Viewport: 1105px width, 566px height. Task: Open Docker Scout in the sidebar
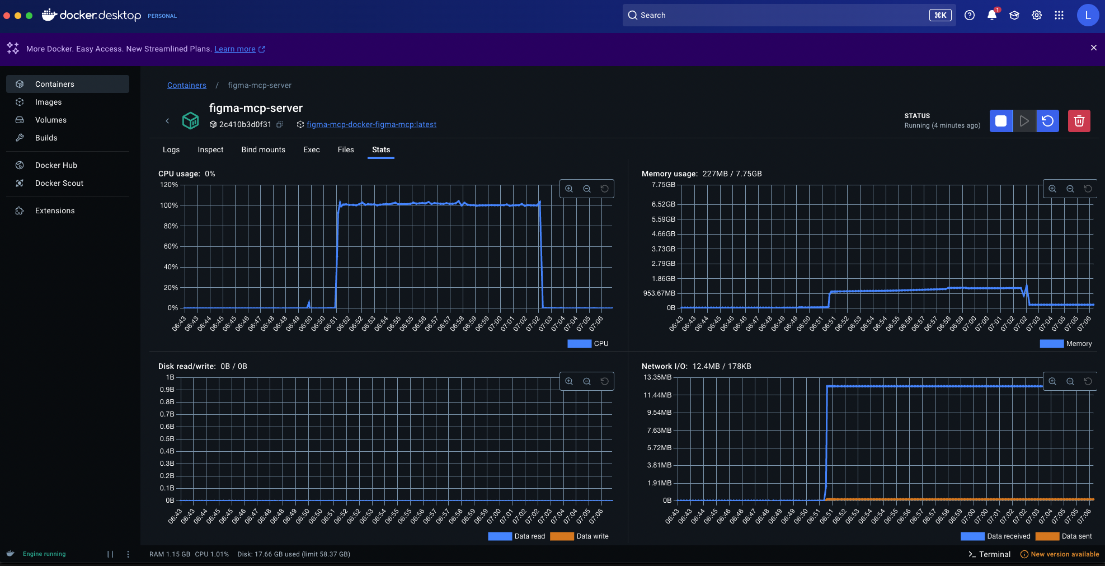tap(68, 183)
